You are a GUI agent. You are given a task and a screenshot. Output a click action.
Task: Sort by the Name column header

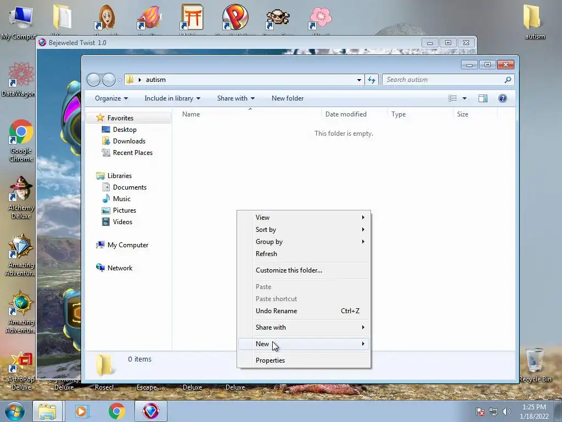point(248,114)
